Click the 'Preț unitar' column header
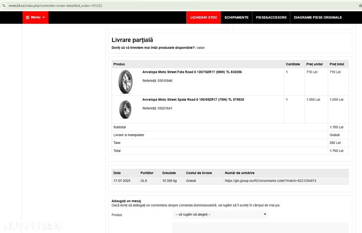Screen dimensions: 362x233 pyautogui.click(x=315, y=64)
